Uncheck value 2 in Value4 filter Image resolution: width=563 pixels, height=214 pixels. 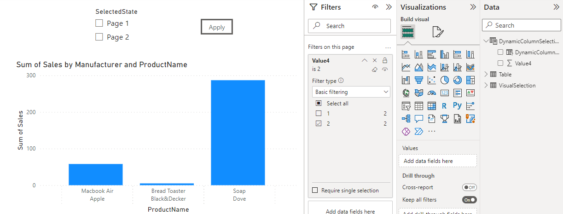pyautogui.click(x=319, y=123)
